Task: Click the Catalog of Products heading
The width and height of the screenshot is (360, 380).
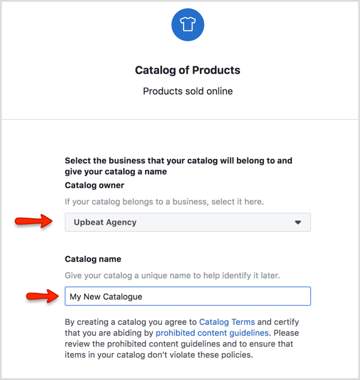Action: [187, 70]
